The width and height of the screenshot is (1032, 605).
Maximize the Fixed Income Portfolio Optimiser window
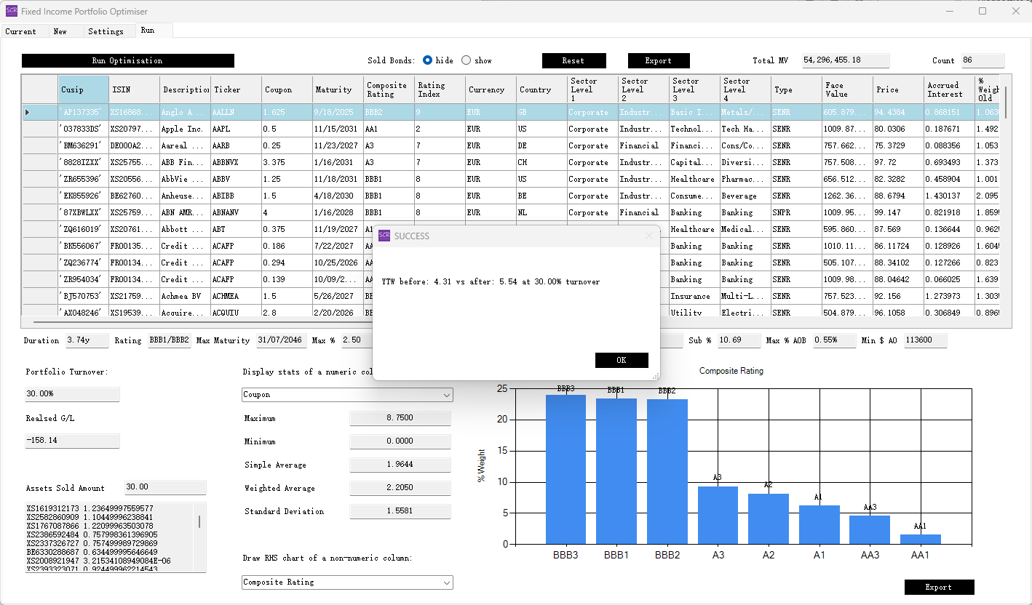coord(983,11)
